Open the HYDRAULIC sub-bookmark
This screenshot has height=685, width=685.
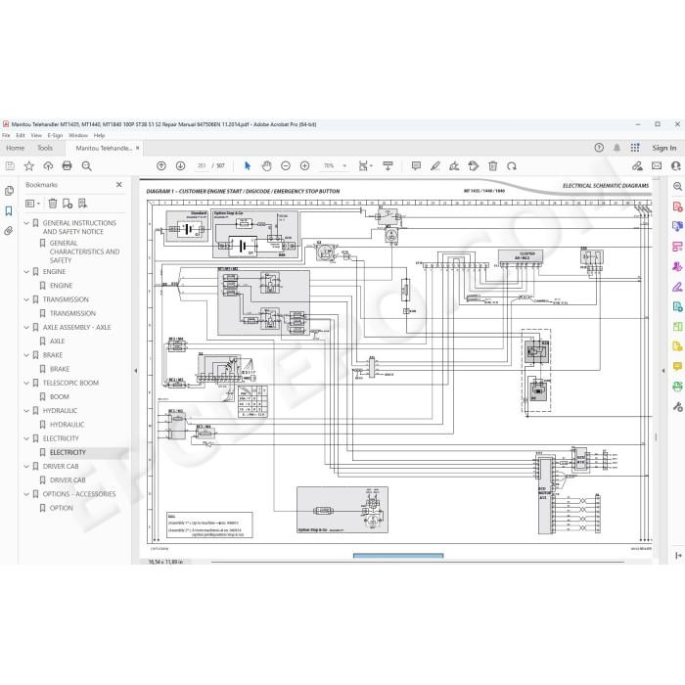click(x=67, y=425)
